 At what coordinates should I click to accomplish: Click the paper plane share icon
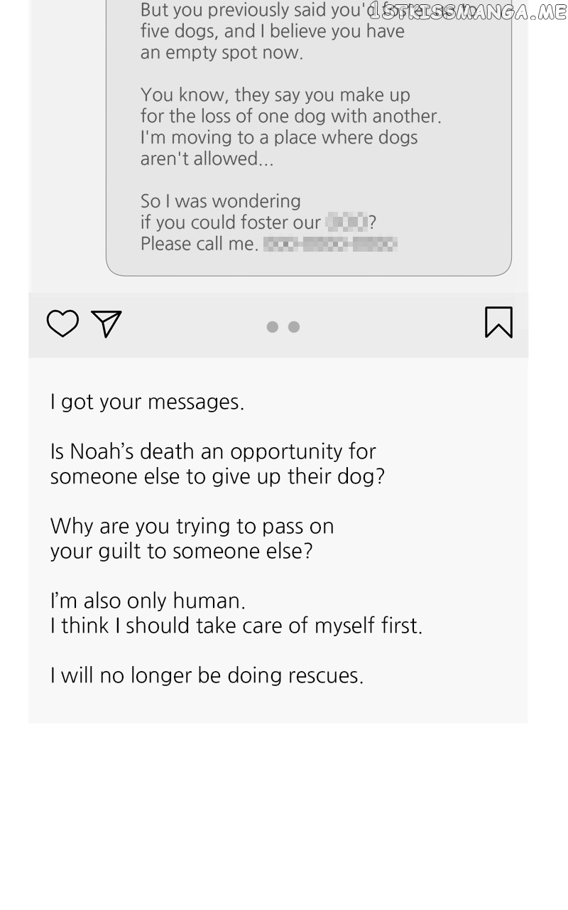tap(106, 323)
